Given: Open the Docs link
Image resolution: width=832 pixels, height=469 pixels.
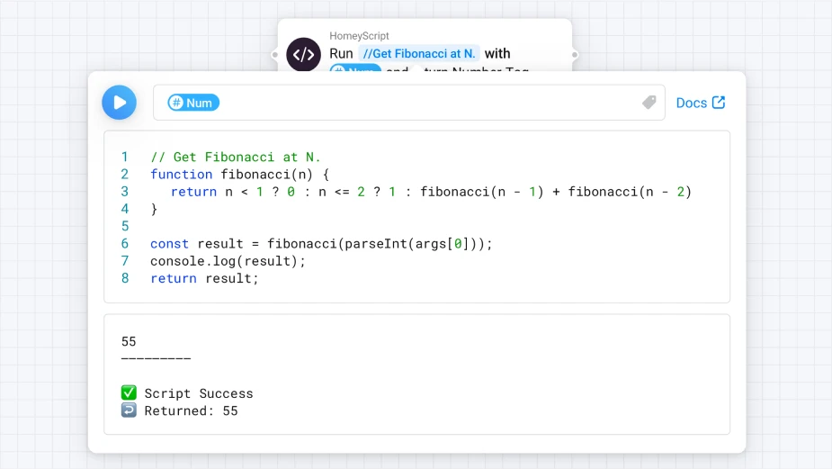Looking at the screenshot, I should coord(691,103).
